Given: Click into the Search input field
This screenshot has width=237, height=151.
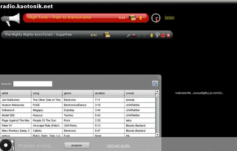Looking at the screenshot, I should click(33, 84).
